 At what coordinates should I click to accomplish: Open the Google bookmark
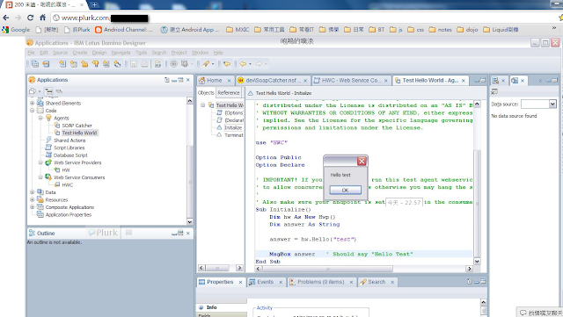16,30
